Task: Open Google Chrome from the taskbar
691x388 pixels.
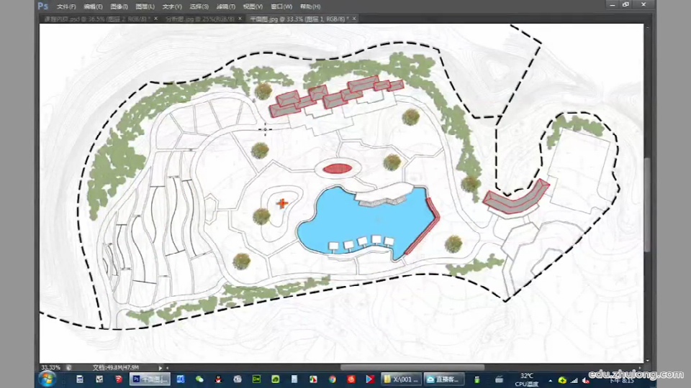Action: click(x=333, y=379)
